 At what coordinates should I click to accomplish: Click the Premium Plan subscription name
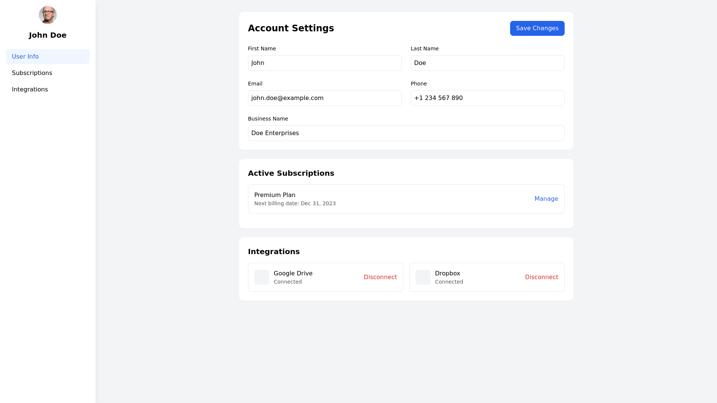(x=275, y=195)
